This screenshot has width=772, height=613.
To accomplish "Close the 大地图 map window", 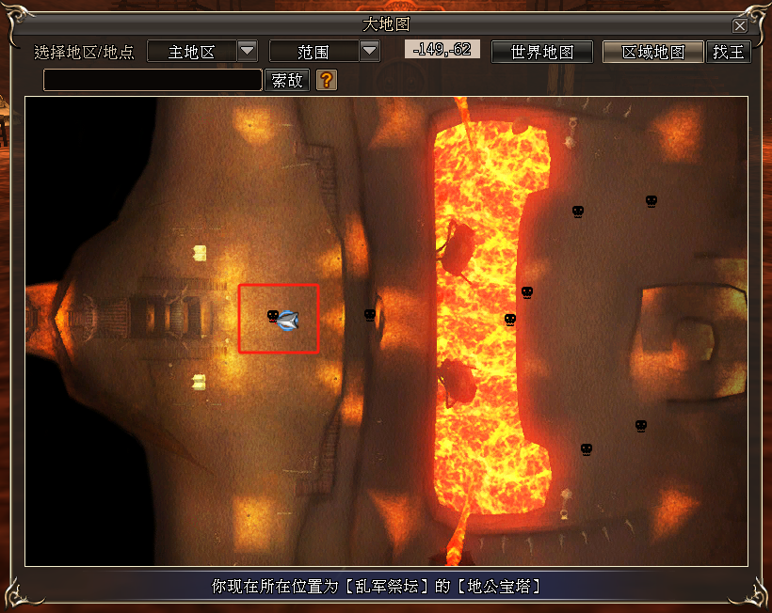I will coord(740,26).
